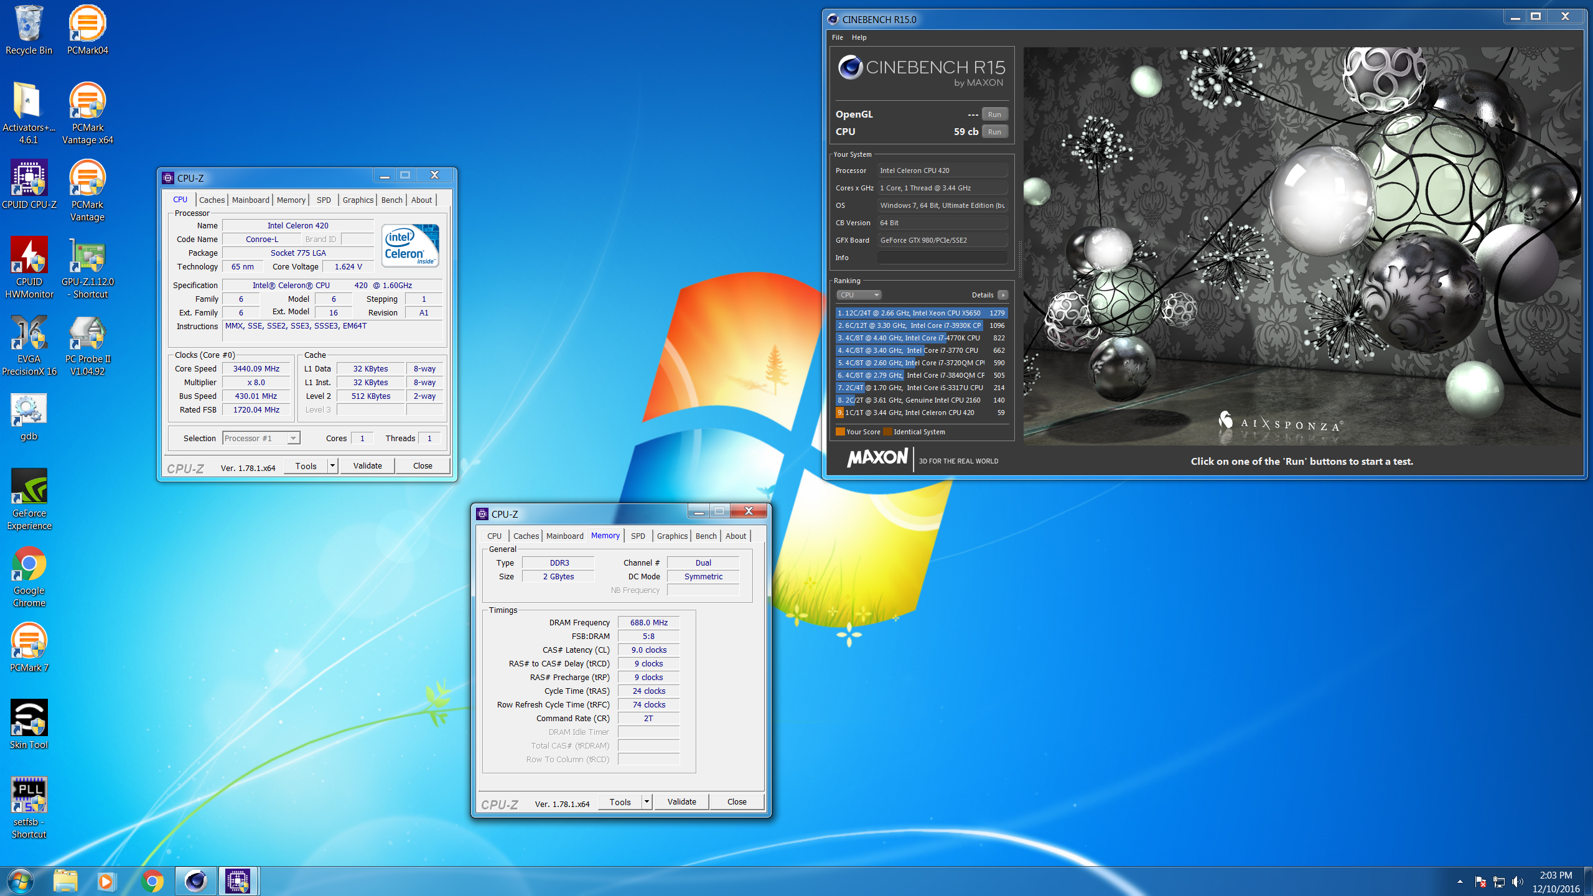The height and width of the screenshot is (896, 1593).
Task: Click the Chrome icon in the taskbar
Action: [x=152, y=881]
